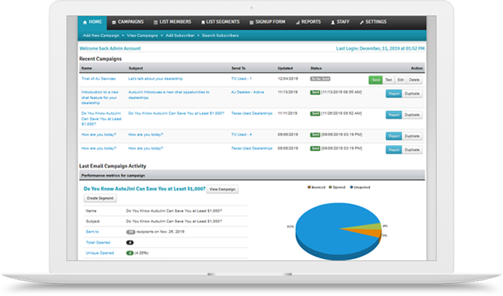Open the Reports menu tab
The height and width of the screenshot is (296, 503).
308,22
